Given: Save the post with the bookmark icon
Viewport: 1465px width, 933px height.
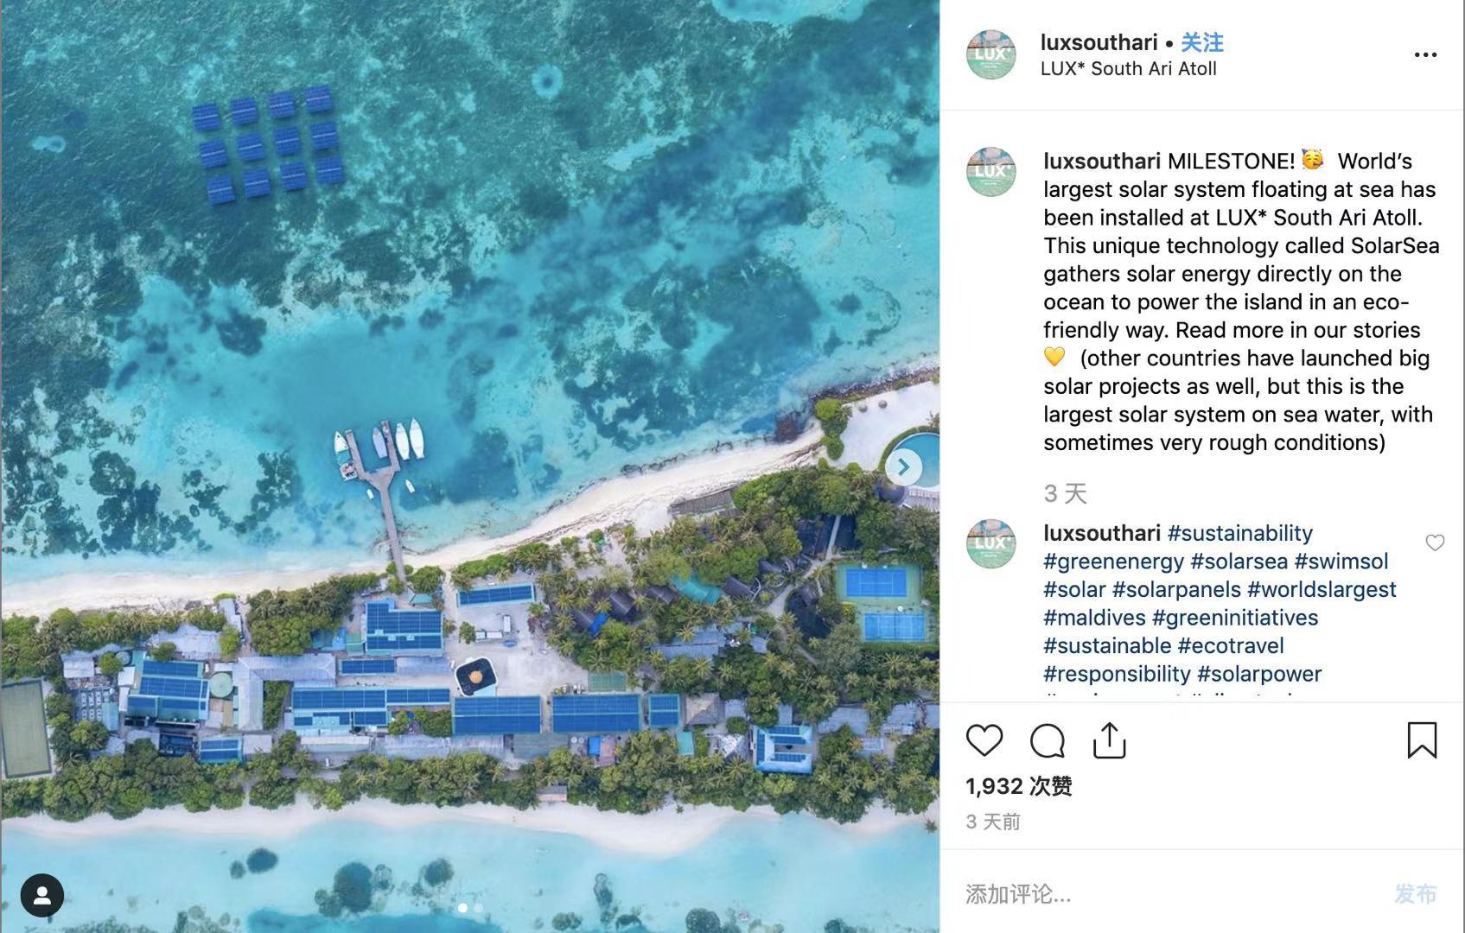Looking at the screenshot, I should pos(1422,740).
